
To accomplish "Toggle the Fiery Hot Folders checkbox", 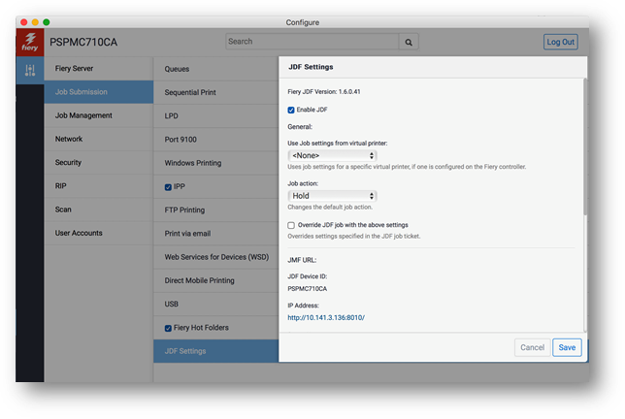I will tap(168, 328).
